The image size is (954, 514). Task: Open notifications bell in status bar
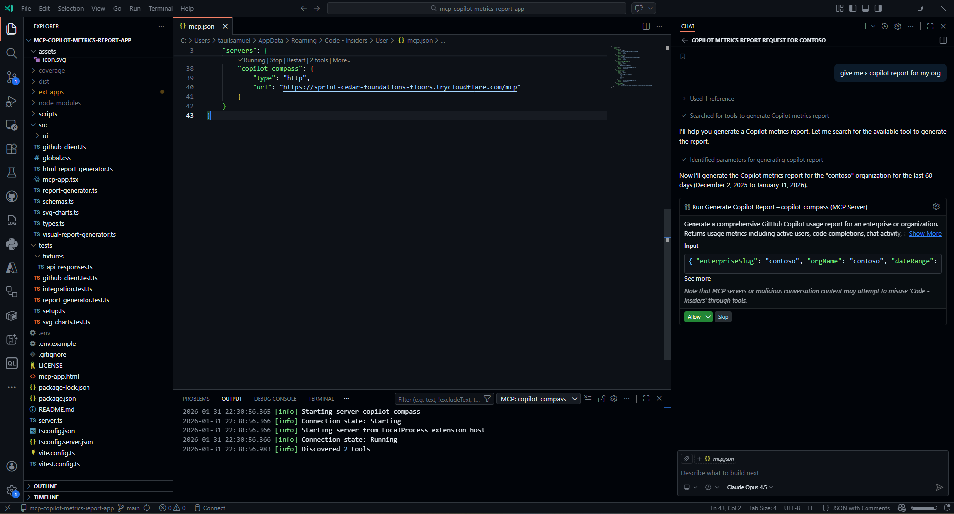947,508
